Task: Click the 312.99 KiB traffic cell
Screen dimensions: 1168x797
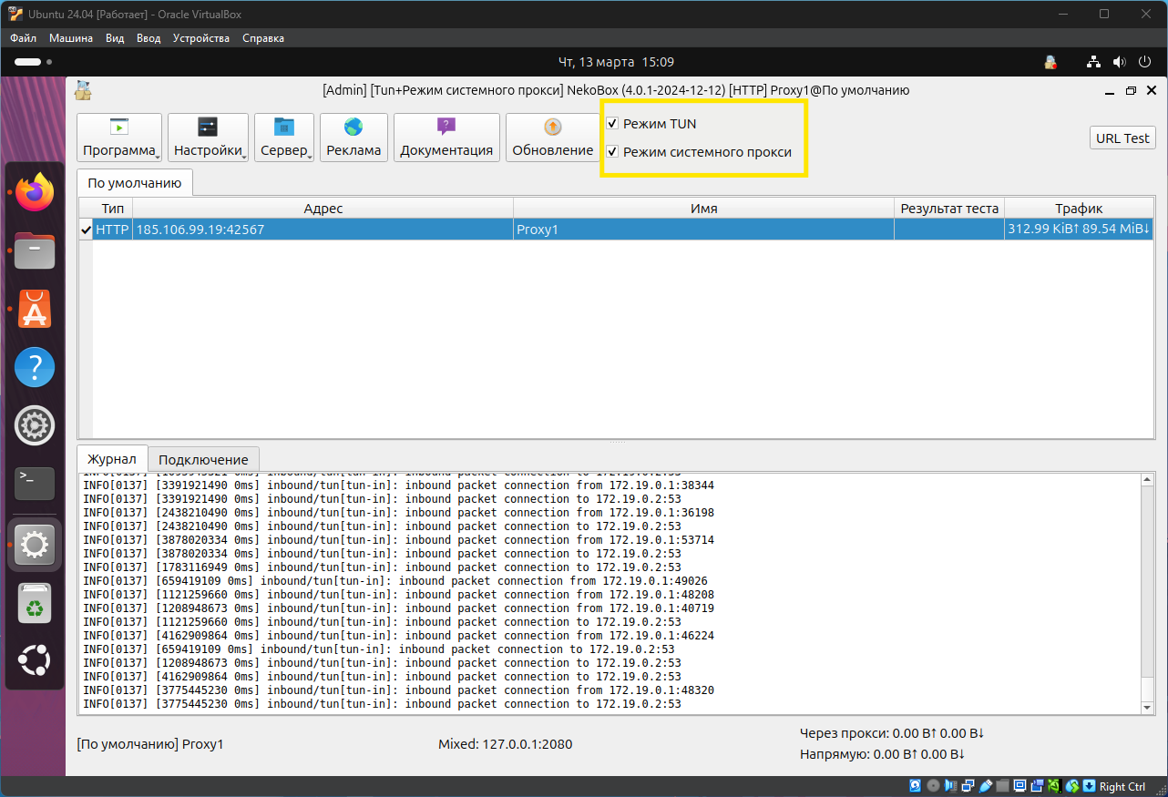Action: click(x=1079, y=230)
